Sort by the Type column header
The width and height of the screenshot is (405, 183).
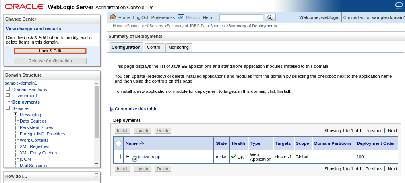pos(255,144)
